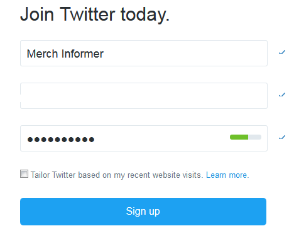
Task: Click the grey unfilled end of the strength meter
Action: tap(255, 137)
